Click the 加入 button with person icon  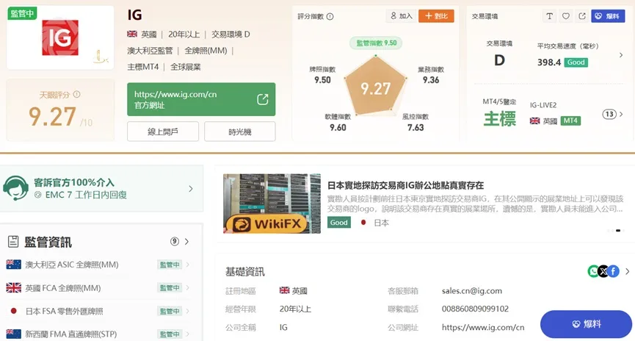tap(401, 16)
